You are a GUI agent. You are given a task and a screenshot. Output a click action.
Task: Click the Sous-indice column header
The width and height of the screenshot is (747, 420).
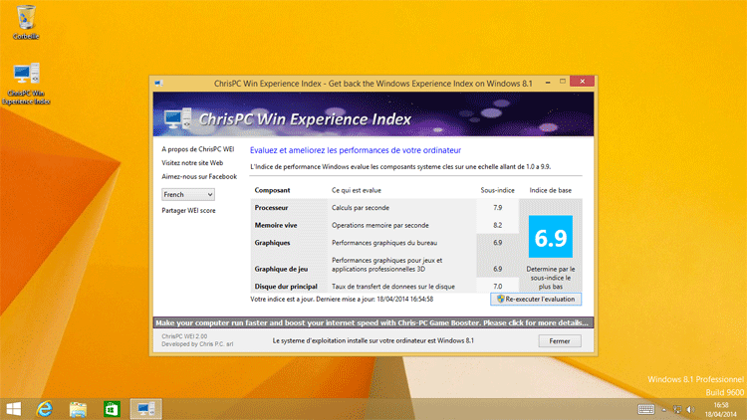[x=497, y=190]
